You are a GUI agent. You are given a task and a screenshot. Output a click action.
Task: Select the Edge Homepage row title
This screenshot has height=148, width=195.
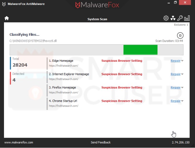pyautogui.click(x=61, y=61)
